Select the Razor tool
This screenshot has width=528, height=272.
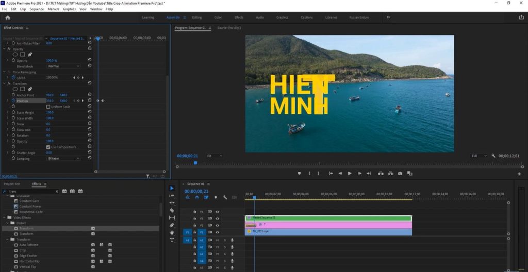click(x=172, y=210)
